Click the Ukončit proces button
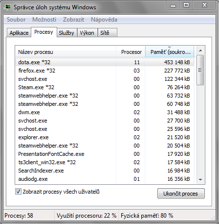Image resolution: width=219 pixels, height=224 pixels. tap(181, 194)
